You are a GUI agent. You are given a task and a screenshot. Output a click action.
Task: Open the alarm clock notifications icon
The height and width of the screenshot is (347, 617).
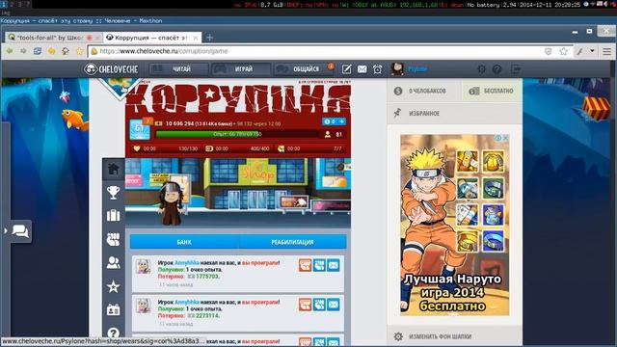(377, 69)
